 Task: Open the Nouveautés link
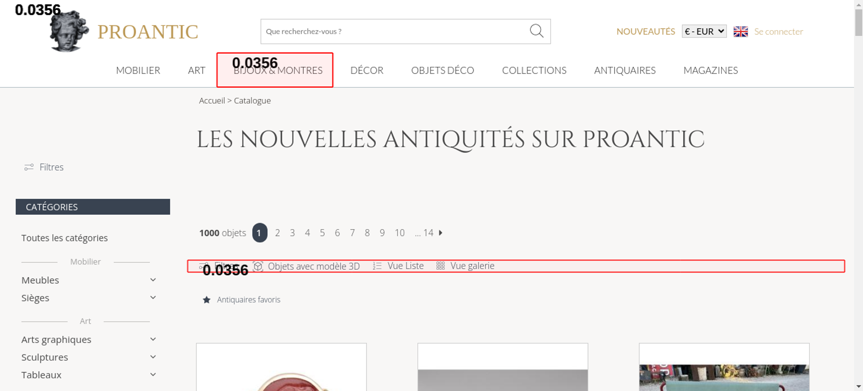point(646,31)
